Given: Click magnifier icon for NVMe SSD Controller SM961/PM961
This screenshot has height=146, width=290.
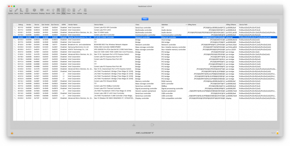Looking at the screenshot, I should coord(14,47).
